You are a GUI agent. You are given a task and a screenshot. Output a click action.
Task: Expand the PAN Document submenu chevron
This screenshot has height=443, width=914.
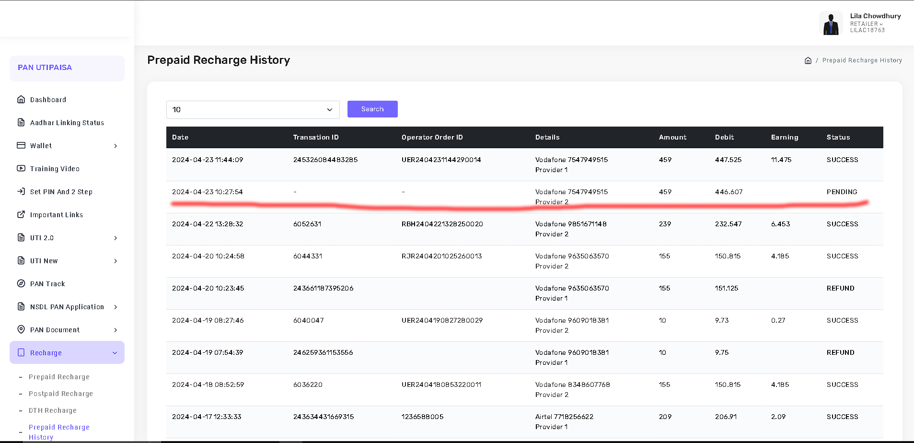(x=116, y=330)
